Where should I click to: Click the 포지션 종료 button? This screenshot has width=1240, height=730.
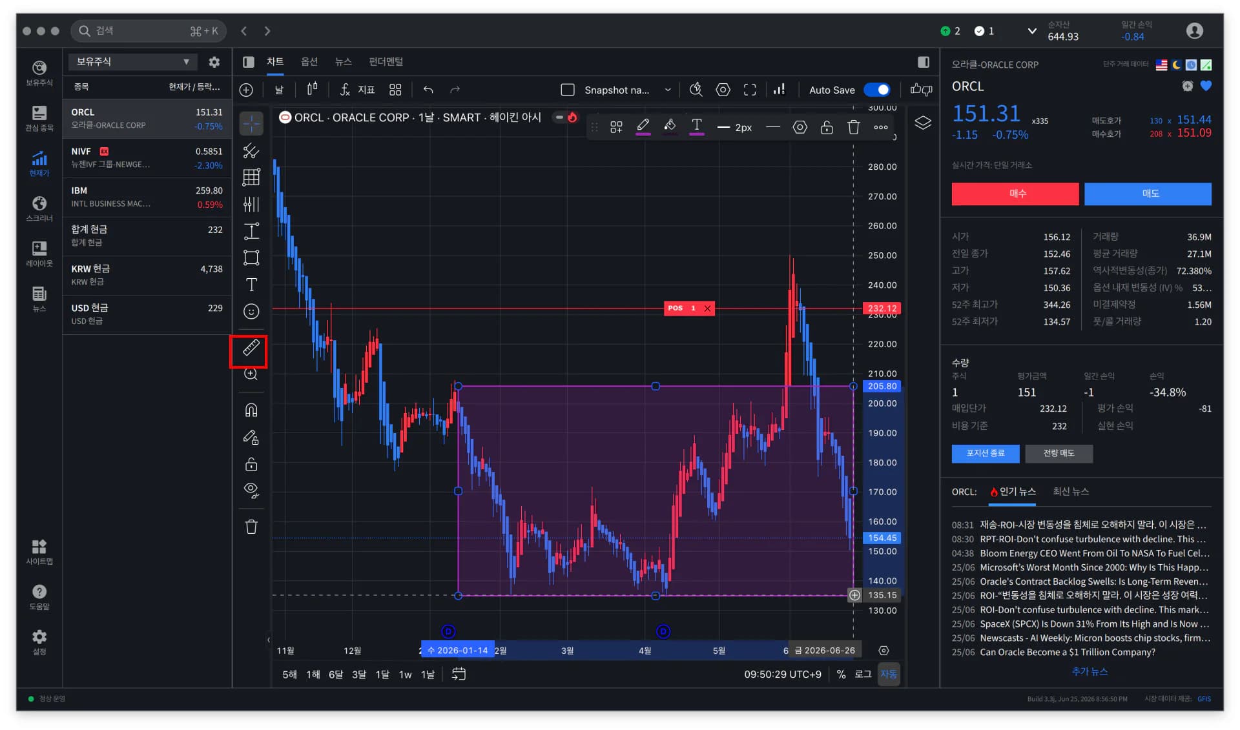(x=986, y=454)
